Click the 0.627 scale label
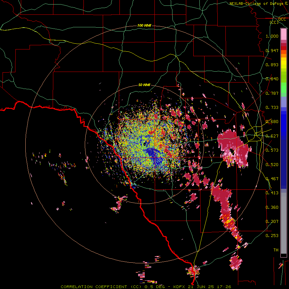The width and height of the screenshot is (289, 289). (x=272, y=136)
